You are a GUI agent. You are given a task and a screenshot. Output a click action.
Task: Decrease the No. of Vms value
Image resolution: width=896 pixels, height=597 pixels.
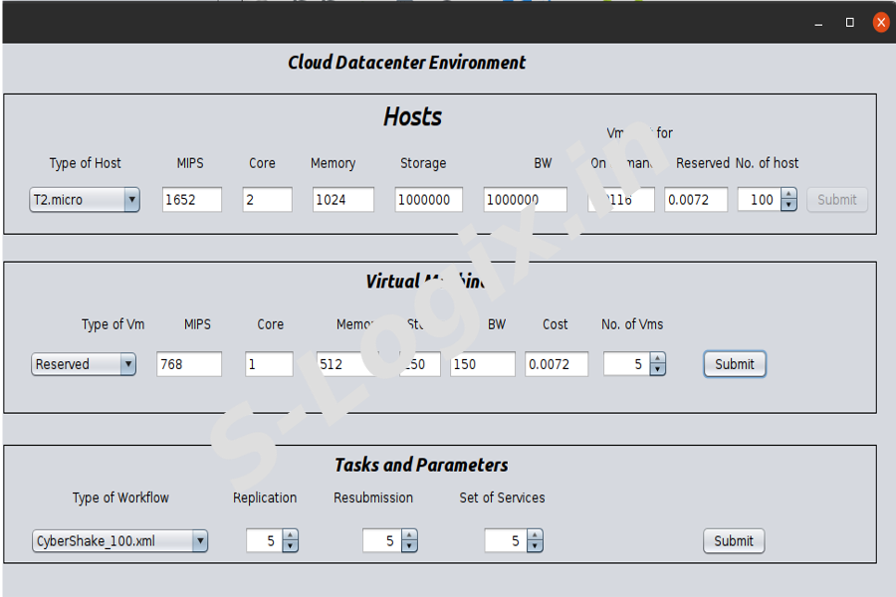657,370
